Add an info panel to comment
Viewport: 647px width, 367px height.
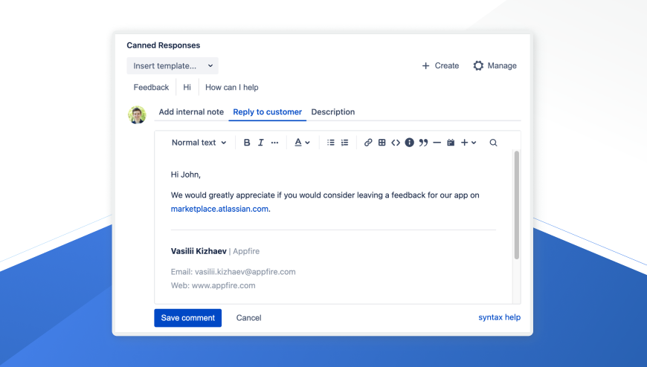click(409, 143)
